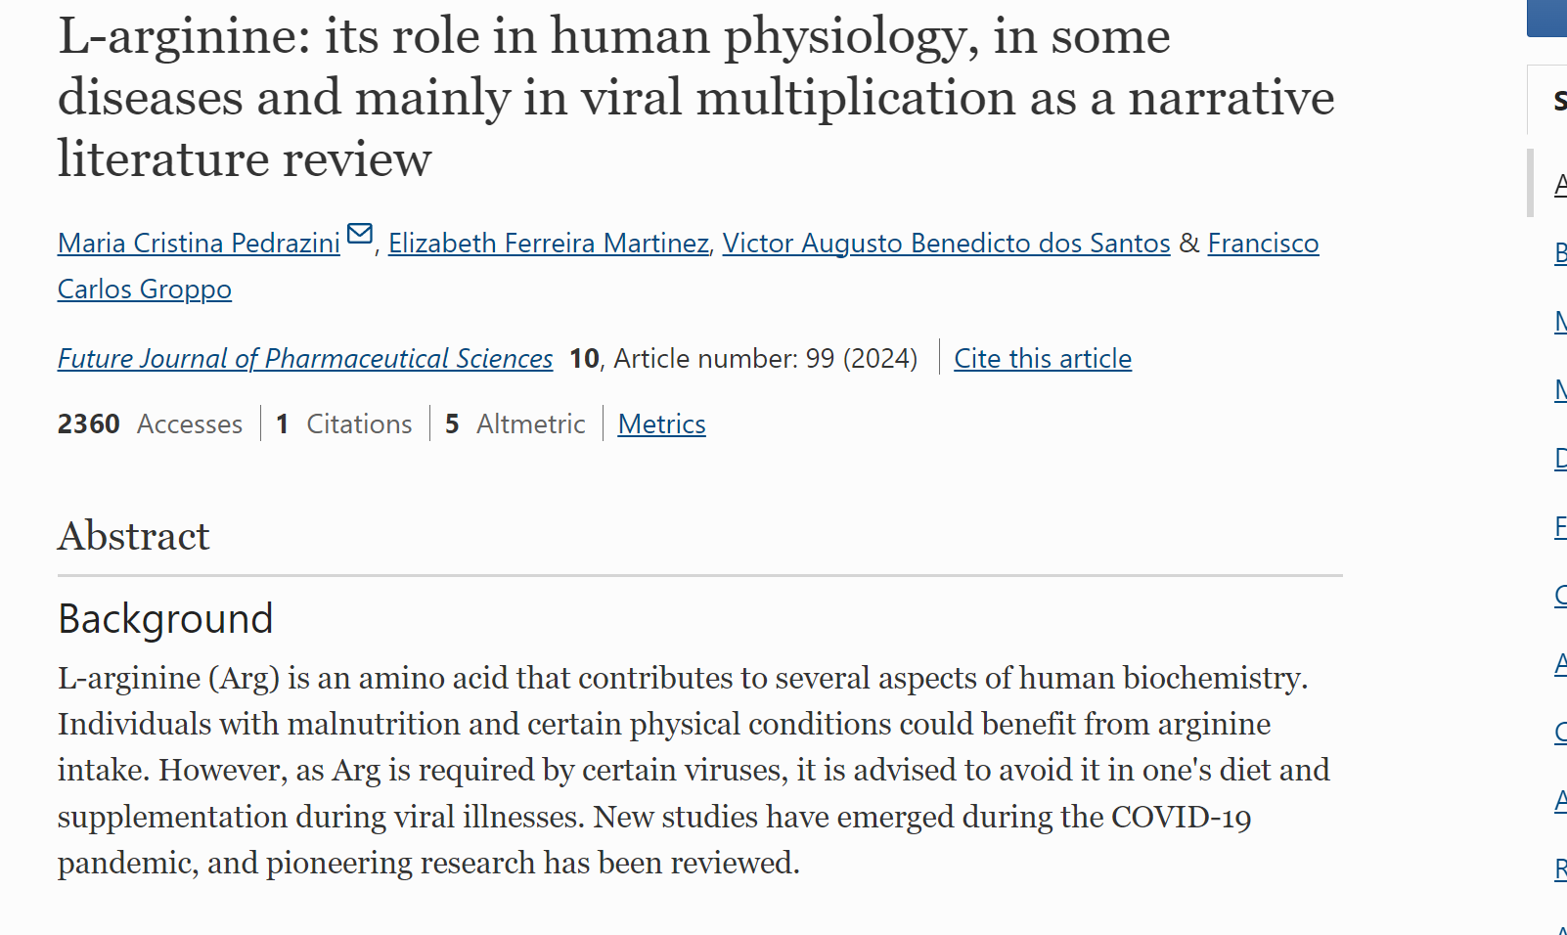Jump to sidebar section link starting with F

(1561, 527)
